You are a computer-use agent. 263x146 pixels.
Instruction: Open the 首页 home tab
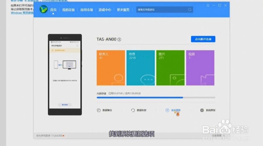tap(53, 10)
